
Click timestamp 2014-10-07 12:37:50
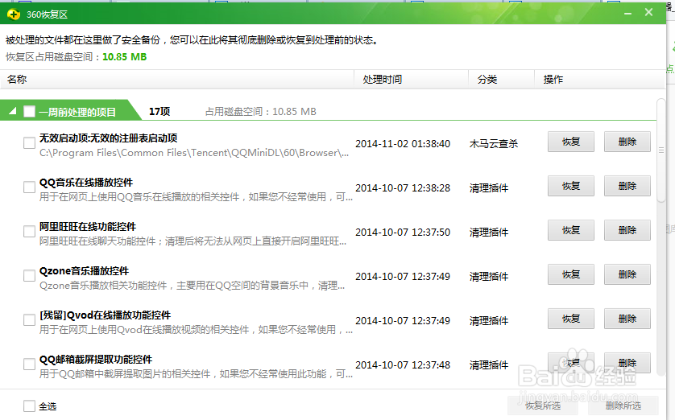pos(403,233)
